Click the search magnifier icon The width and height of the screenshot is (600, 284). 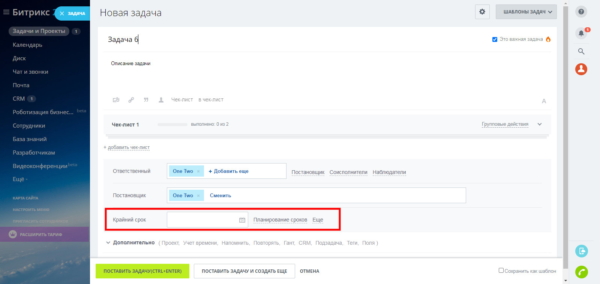[x=581, y=51]
